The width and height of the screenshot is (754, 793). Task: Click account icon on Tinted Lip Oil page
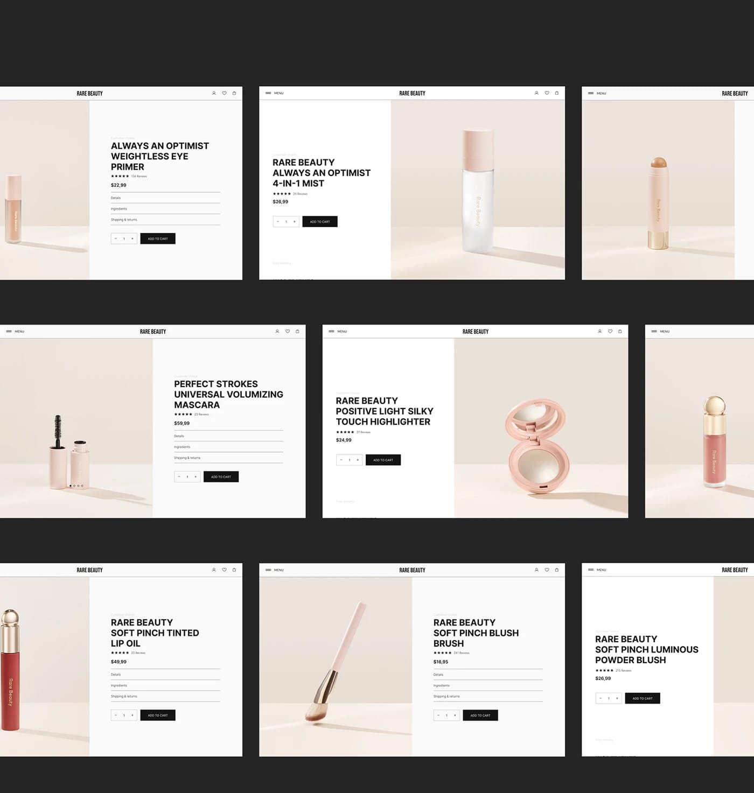[214, 570]
